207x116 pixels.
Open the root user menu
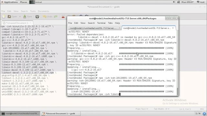[x=201, y=2]
